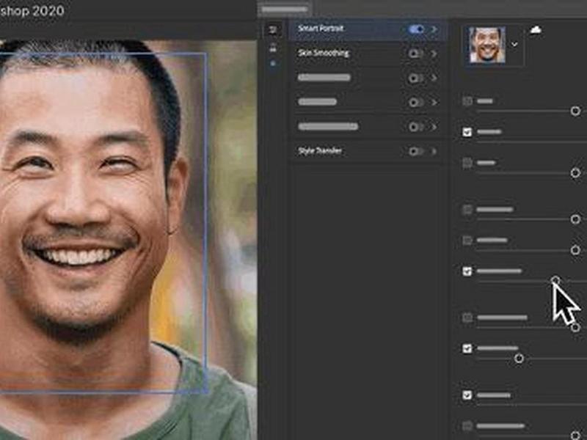The image size is (587, 440).
Task: Click slider handle directly above the mouse pointer
Action: tap(556, 280)
